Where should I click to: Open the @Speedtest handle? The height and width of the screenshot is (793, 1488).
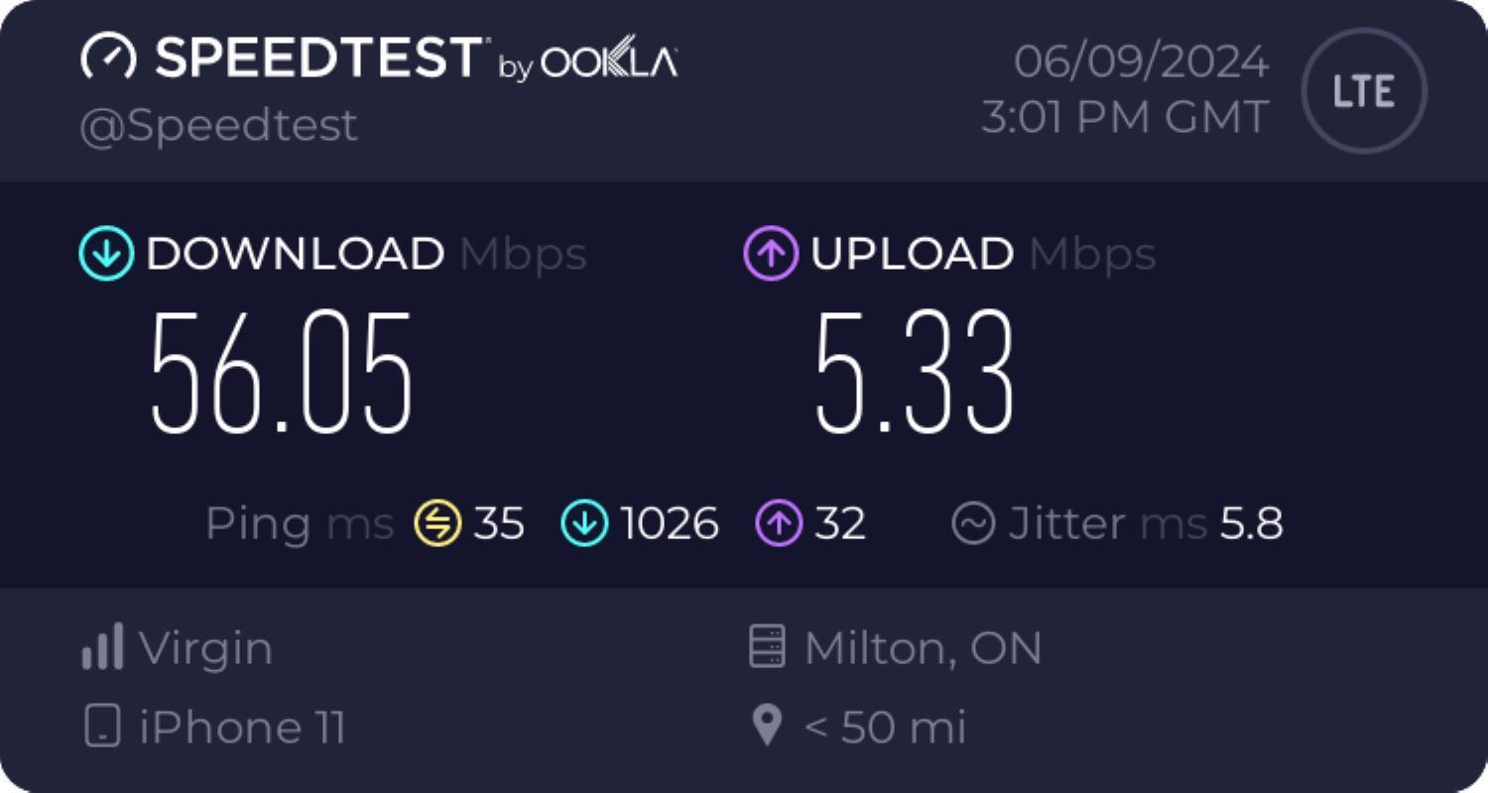(218, 126)
